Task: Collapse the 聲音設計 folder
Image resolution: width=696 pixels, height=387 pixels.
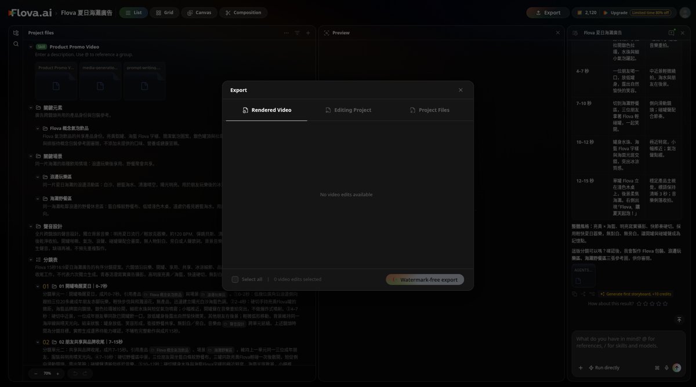Action: 31,227
